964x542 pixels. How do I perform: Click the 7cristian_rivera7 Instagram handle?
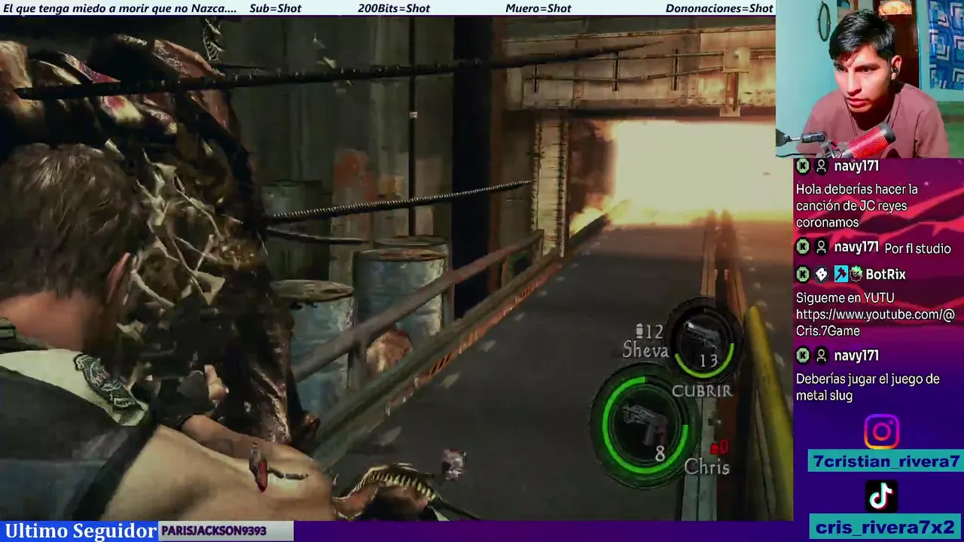click(x=884, y=461)
